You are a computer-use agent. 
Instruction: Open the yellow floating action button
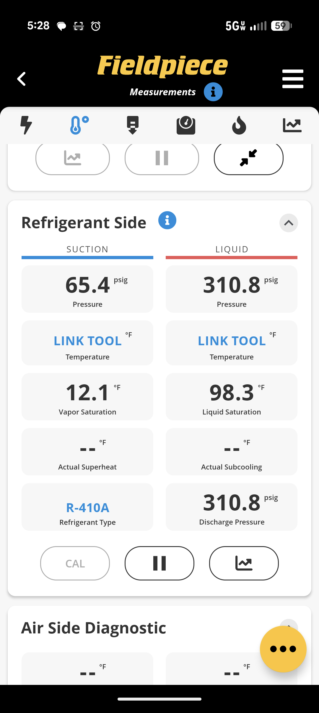click(283, 649)
